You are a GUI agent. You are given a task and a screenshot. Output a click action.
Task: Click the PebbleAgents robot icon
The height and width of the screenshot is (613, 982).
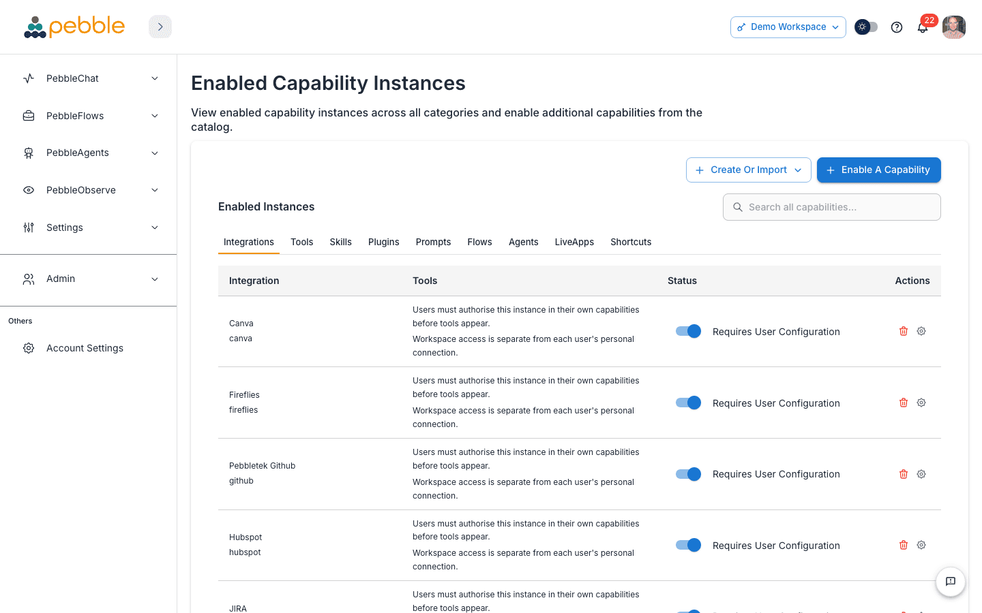(29, 153)
